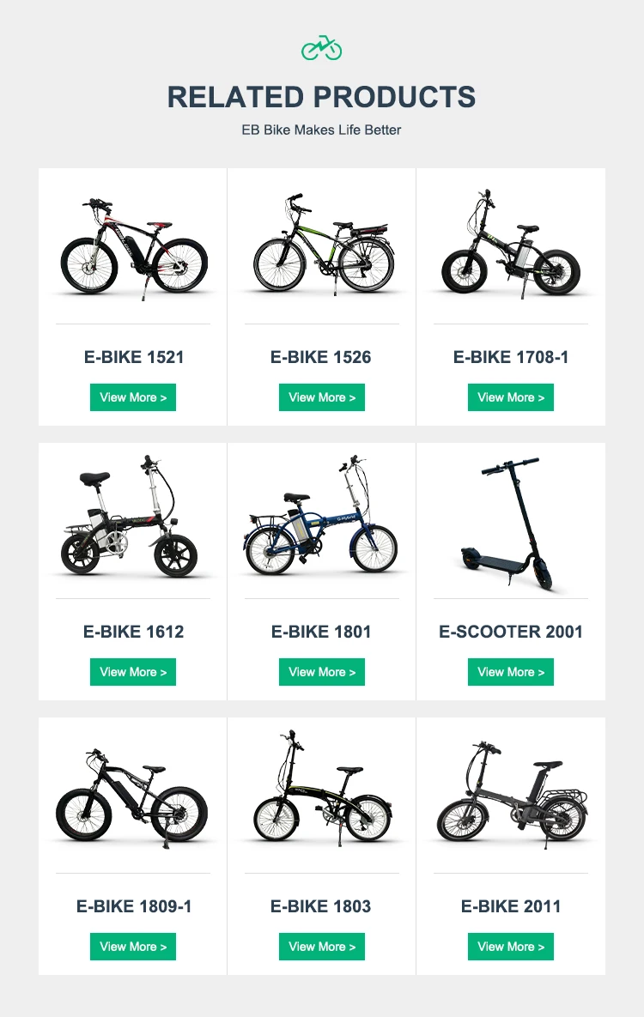Select the E-BIKE 2011 product photo

[510, 795]
